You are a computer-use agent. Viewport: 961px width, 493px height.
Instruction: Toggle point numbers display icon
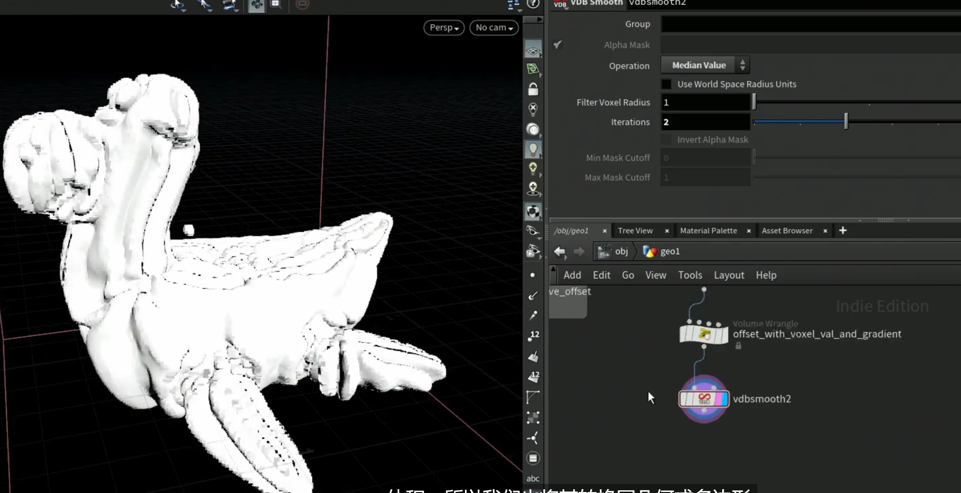tap(533, 336)
